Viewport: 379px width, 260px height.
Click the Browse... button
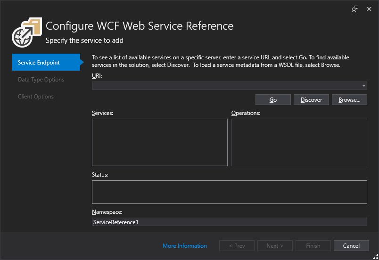tap(349, 100)
